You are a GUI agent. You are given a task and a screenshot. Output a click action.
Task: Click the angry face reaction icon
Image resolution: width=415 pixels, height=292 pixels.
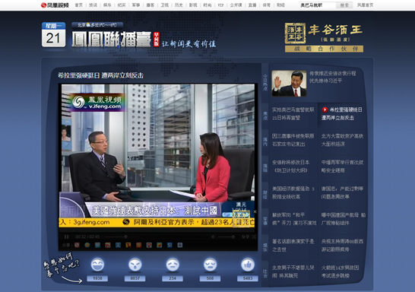pos(135,265)
